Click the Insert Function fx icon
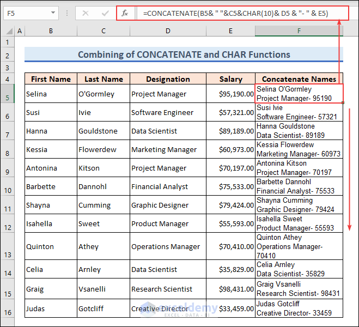This screenshot has height=327, width=359. click(x=124, y=13)
